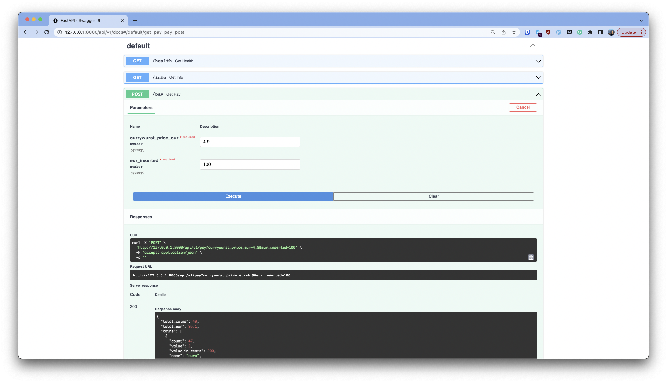Image resolution: width=667 pixels, height=383 pixels.
Task: Click the "value_in_cents": 200 line
Action: 192,351
